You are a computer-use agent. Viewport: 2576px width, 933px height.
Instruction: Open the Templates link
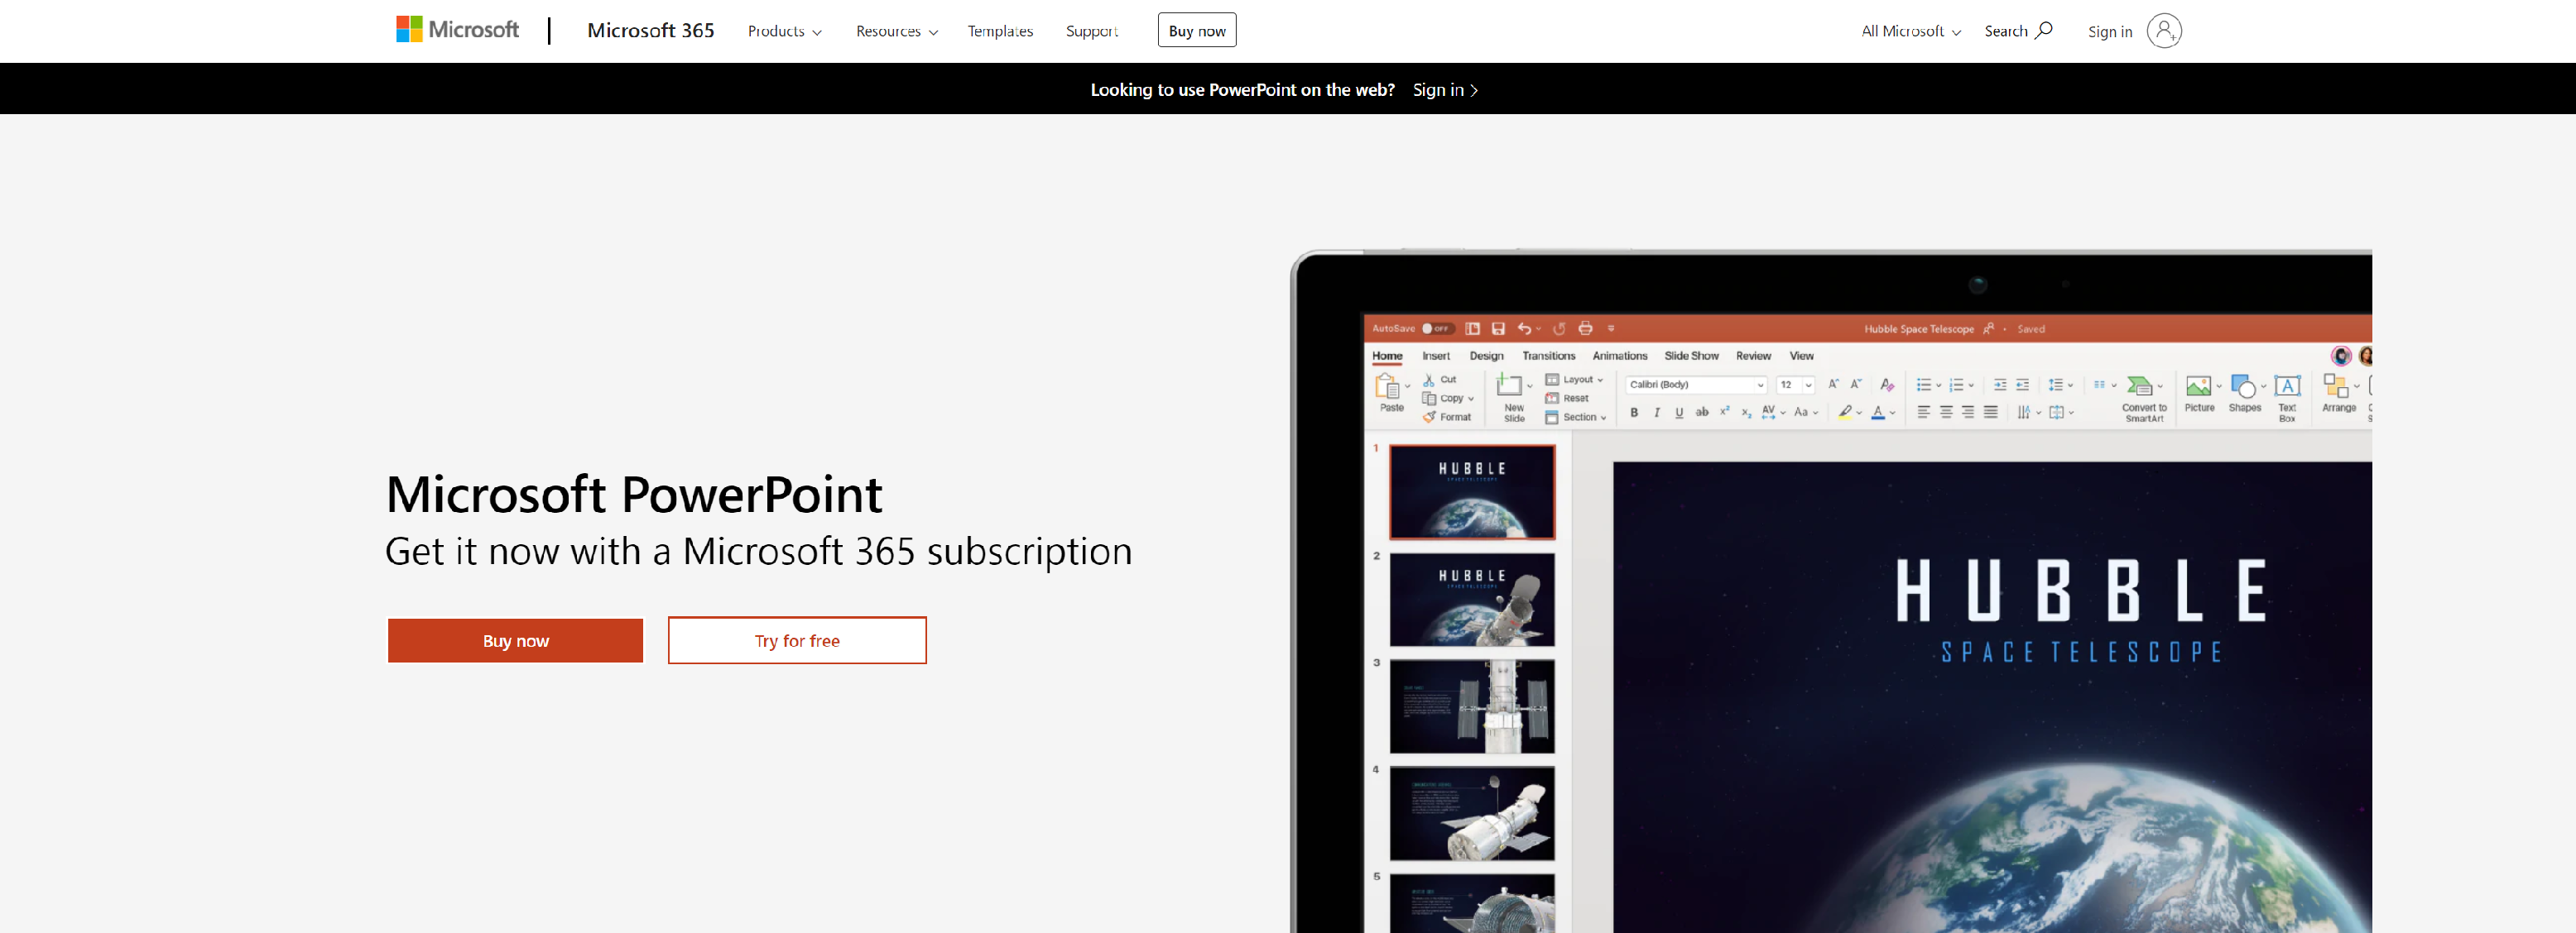pyautogui.click(x=1000, y=31)
